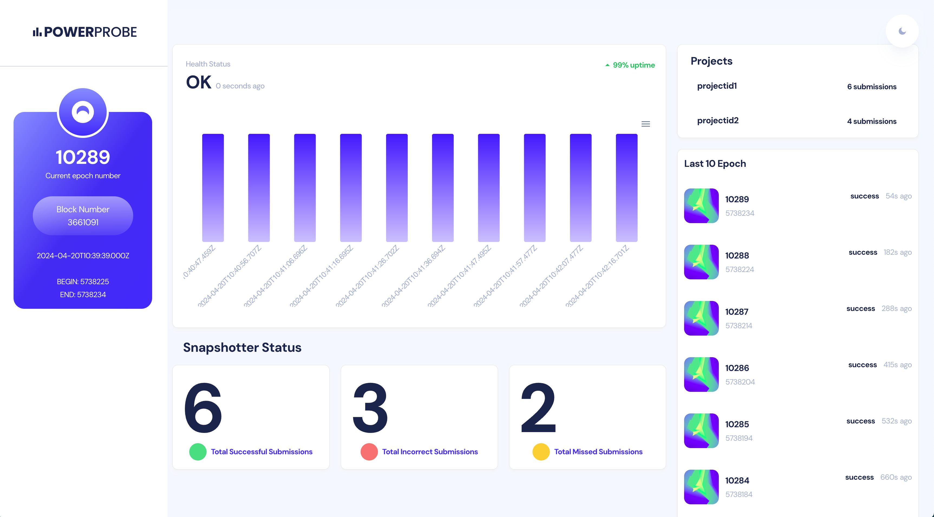Click the END: 5738234 text
The width and height of the screenshot is (934, 517).
(83, 295)
